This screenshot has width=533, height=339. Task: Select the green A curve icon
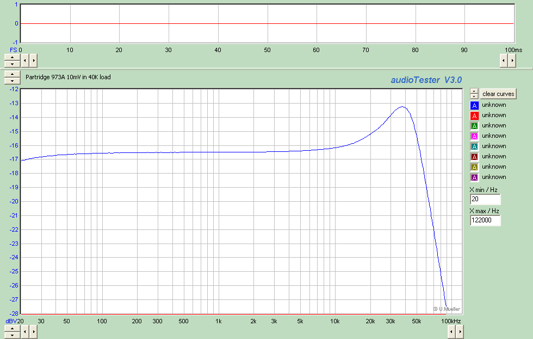[474, 126]
